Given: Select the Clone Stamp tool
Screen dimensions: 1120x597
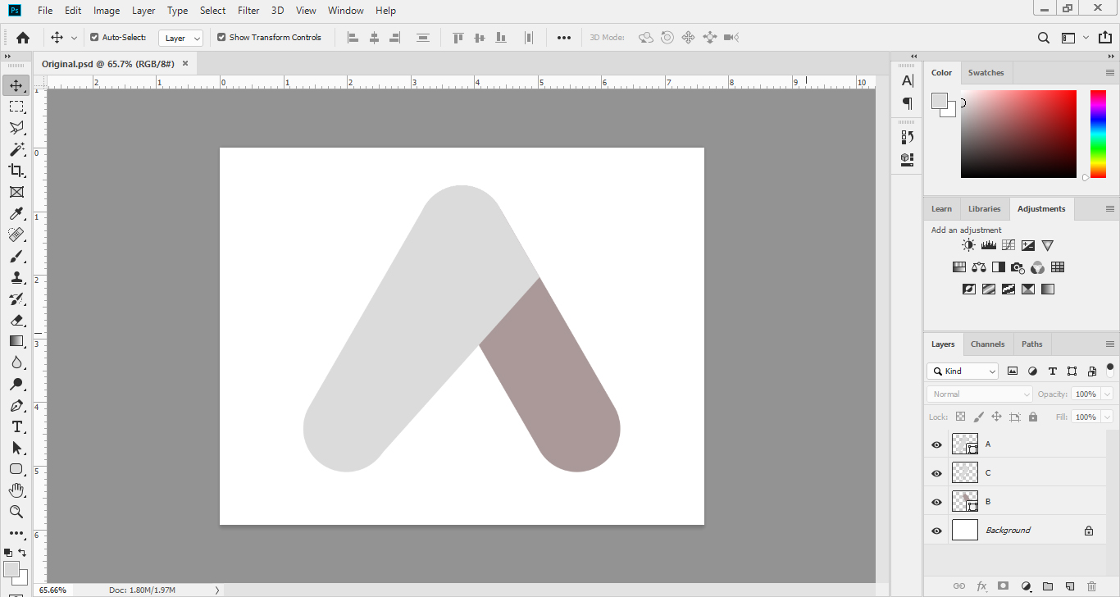Looking at the screenshot, I should (16, 277).
